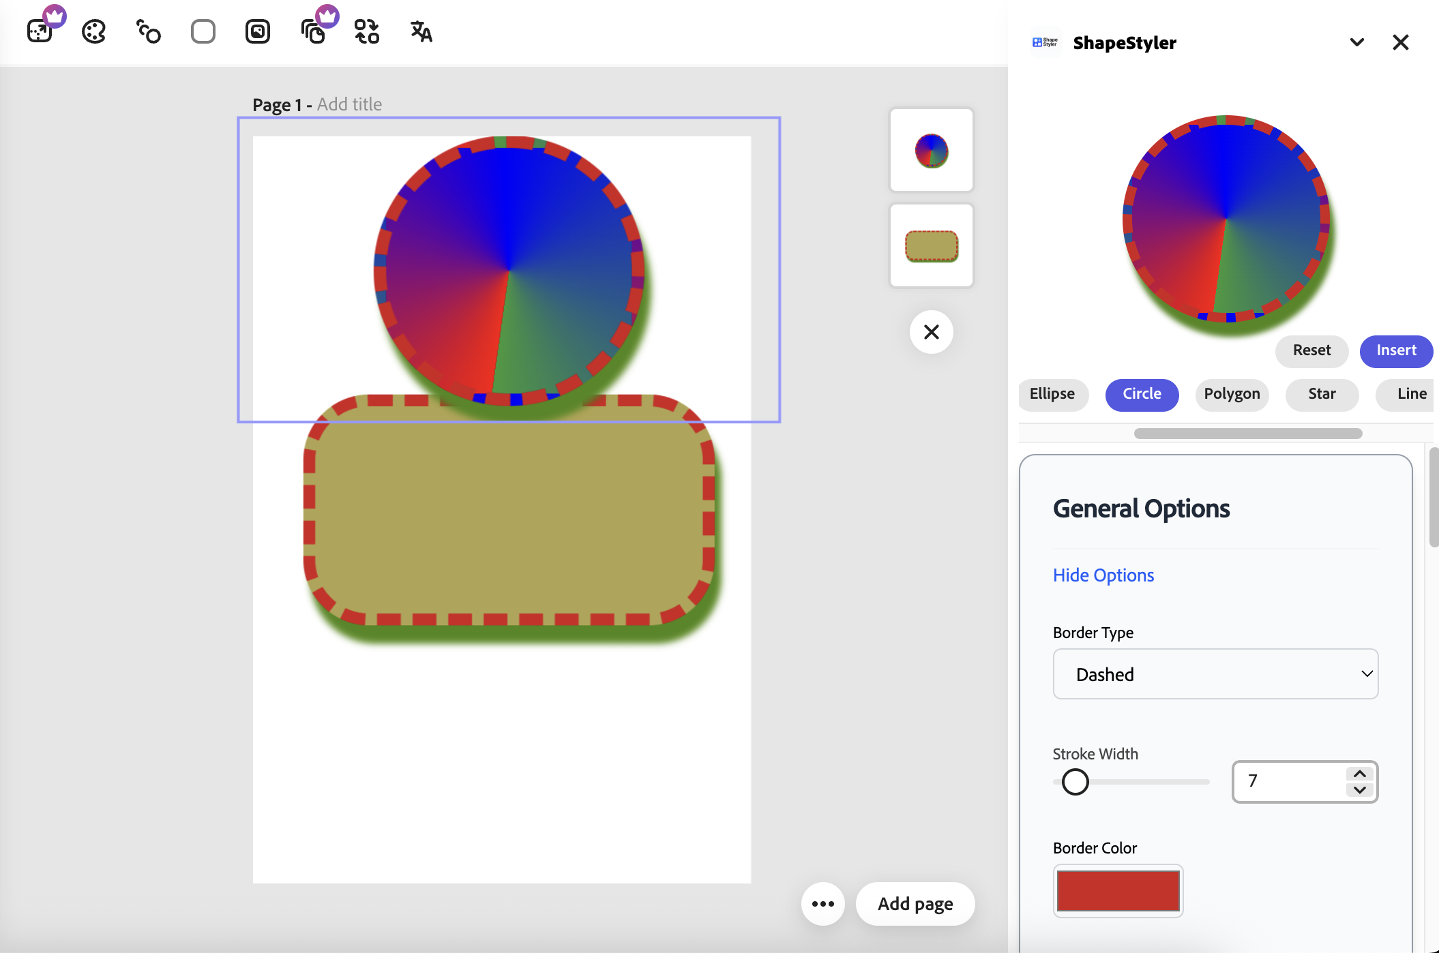Click the animation motion circle icon
Viewport: 1439px width, 953px height.
tap(149, 31)
